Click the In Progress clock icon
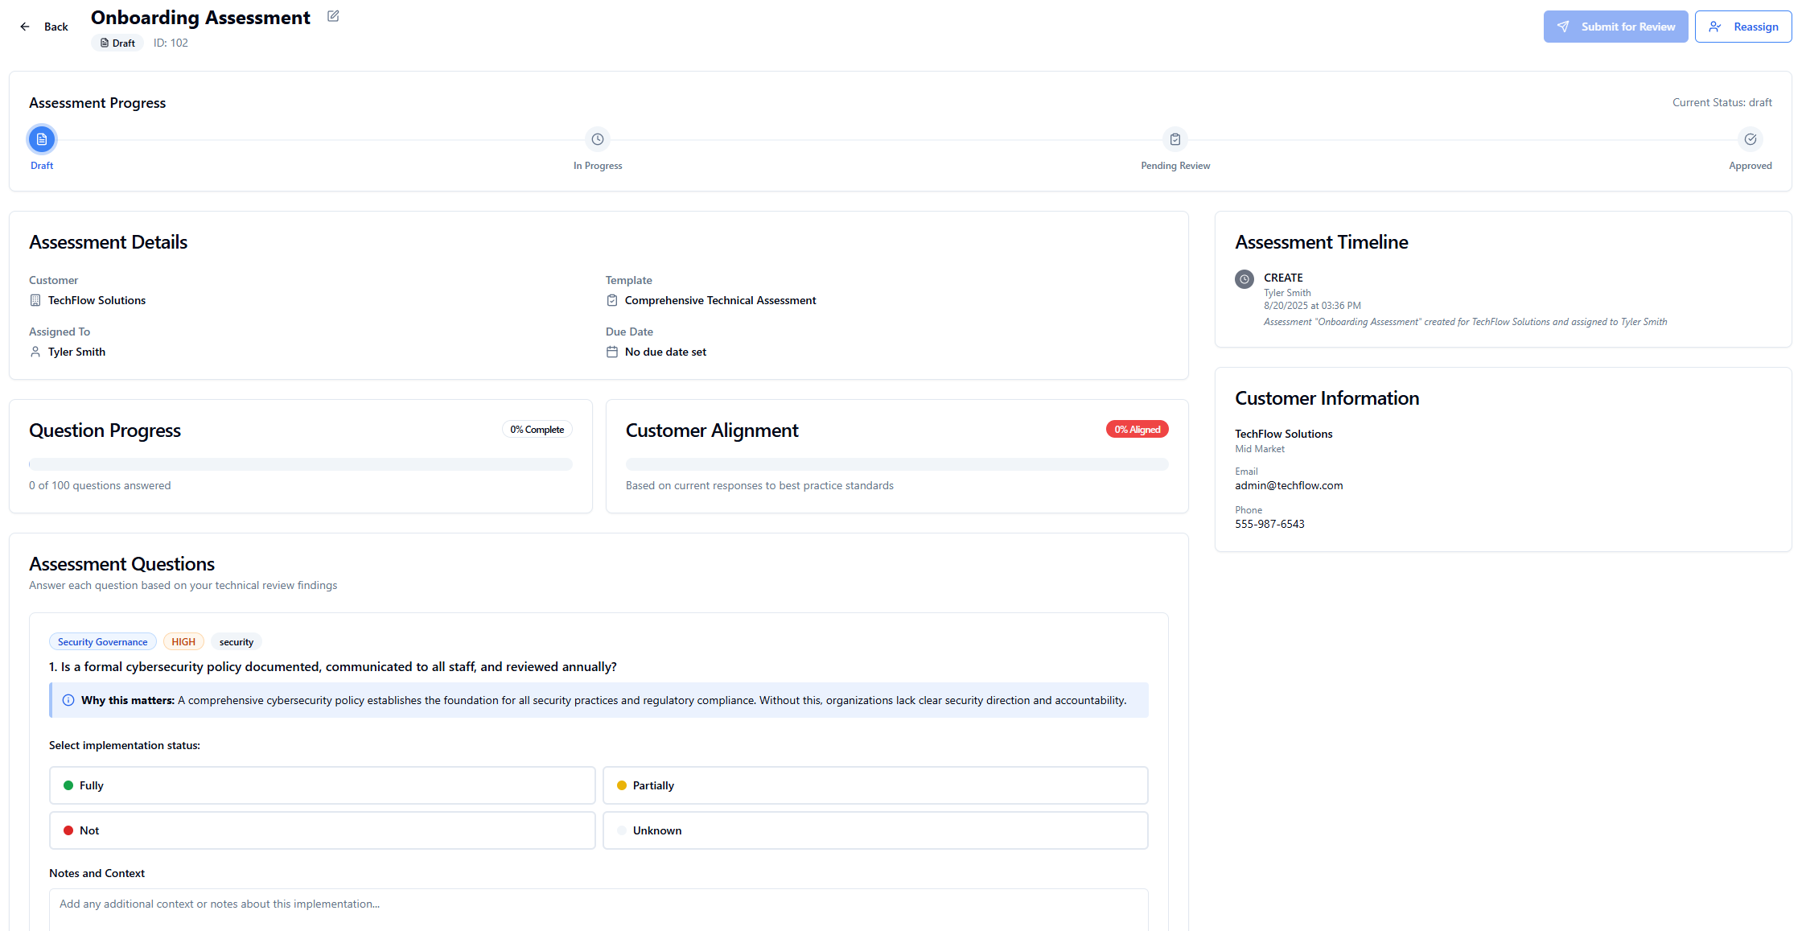 (597, 139)
